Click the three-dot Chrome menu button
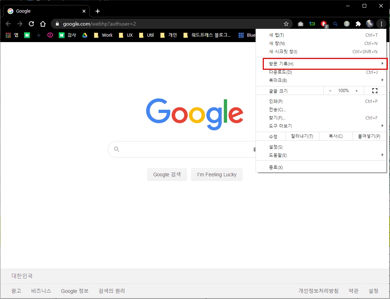 point(381,24)
